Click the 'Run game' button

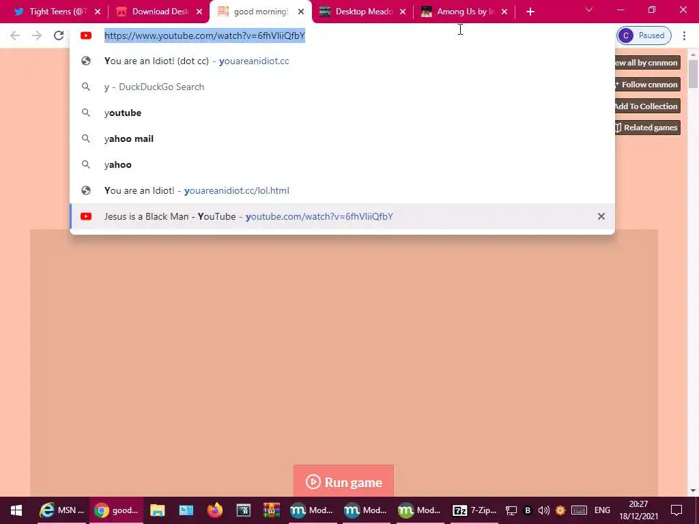[x=344, y=481]
